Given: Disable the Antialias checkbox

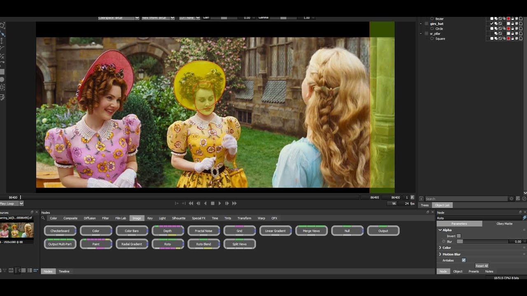Looking at the screenshot, I should 464,260.
